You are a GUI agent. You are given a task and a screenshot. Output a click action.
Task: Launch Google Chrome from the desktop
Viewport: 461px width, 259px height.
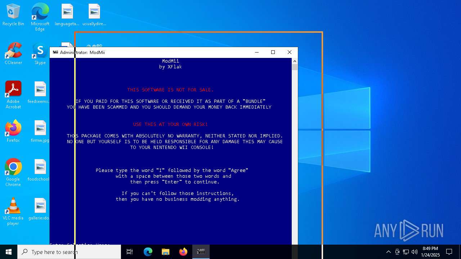tap(13, 173)
